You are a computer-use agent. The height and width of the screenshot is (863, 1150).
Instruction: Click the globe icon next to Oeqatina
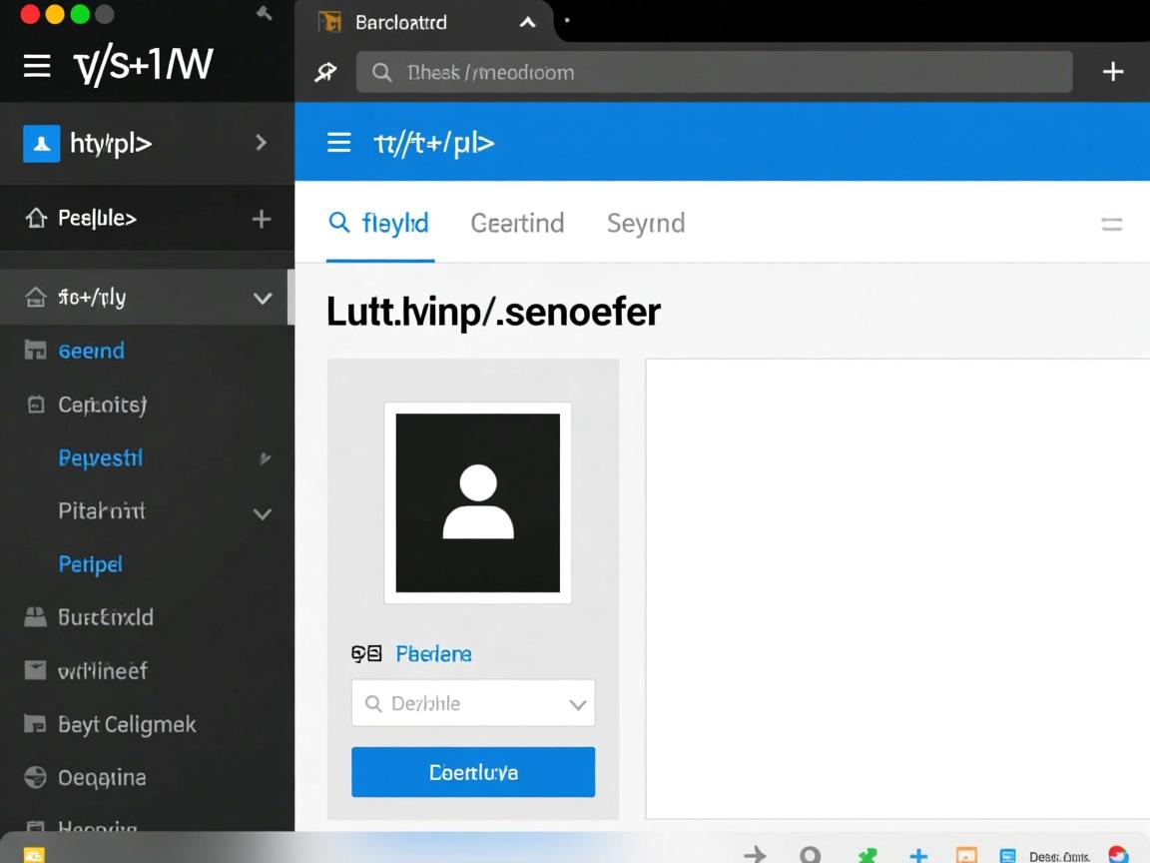click(35, 777)
